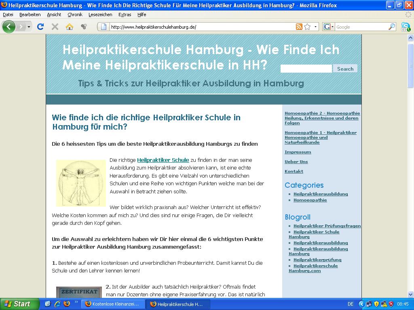Viewport: 414px width, 310px height.
Task: Launch Internet Explorer from quick launch
Action: (x=57, y=304)
